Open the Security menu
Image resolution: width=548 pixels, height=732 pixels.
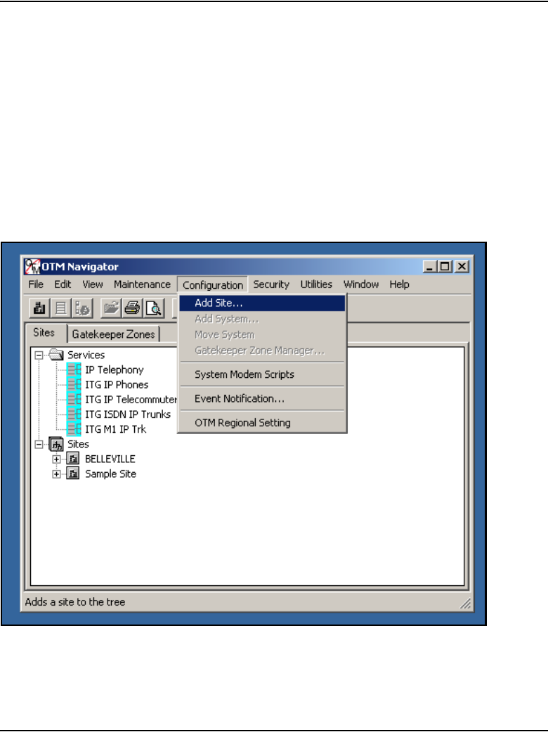(271, 285)
